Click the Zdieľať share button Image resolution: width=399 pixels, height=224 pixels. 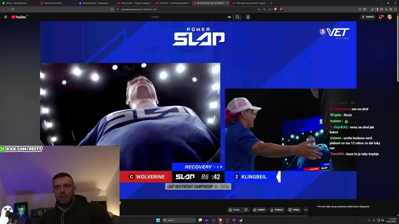click(x=259, y=210)
